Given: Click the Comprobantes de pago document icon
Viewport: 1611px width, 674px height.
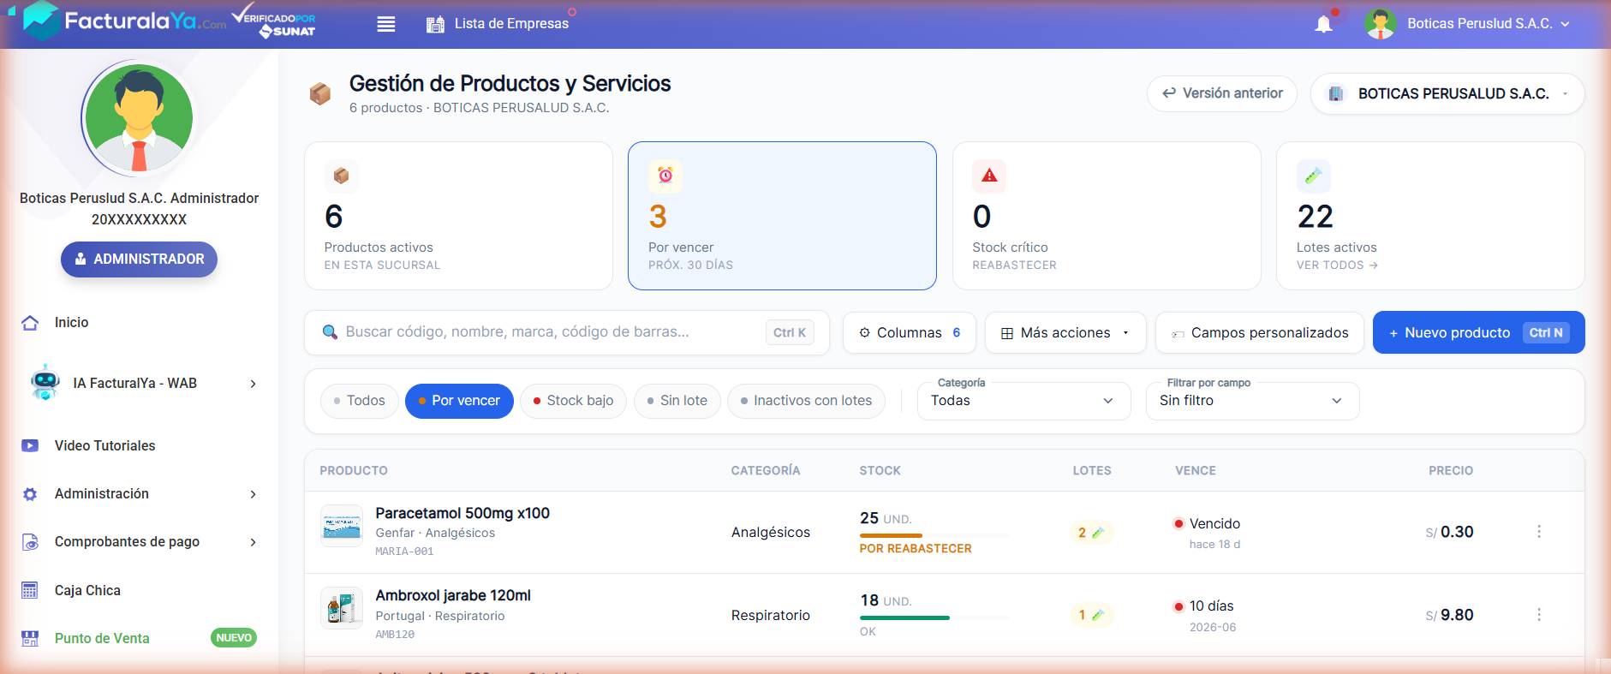Looking at the screenshot, I should pos(30,542).
